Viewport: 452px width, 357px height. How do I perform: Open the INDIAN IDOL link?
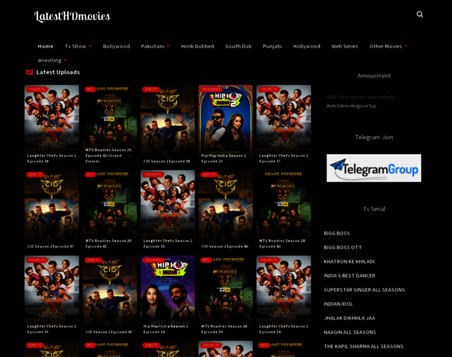click(x=338, y=304)
